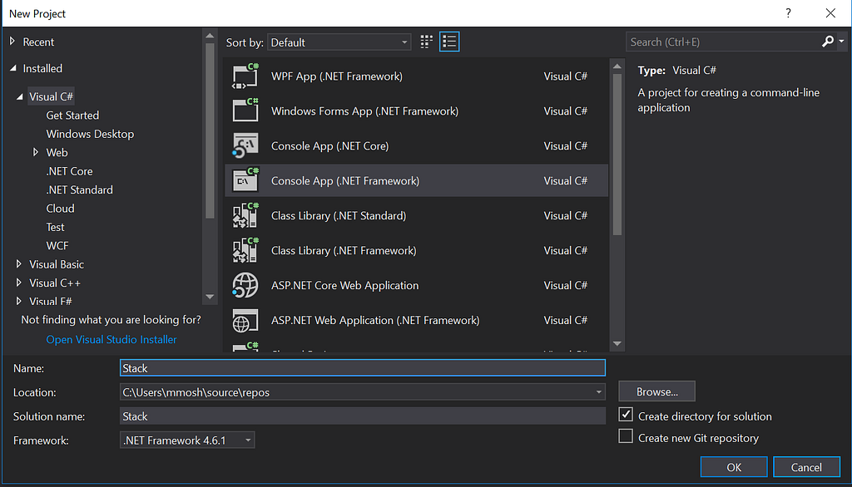
Task: Select the WPF App template icon
Action: [x=245, y=76]
